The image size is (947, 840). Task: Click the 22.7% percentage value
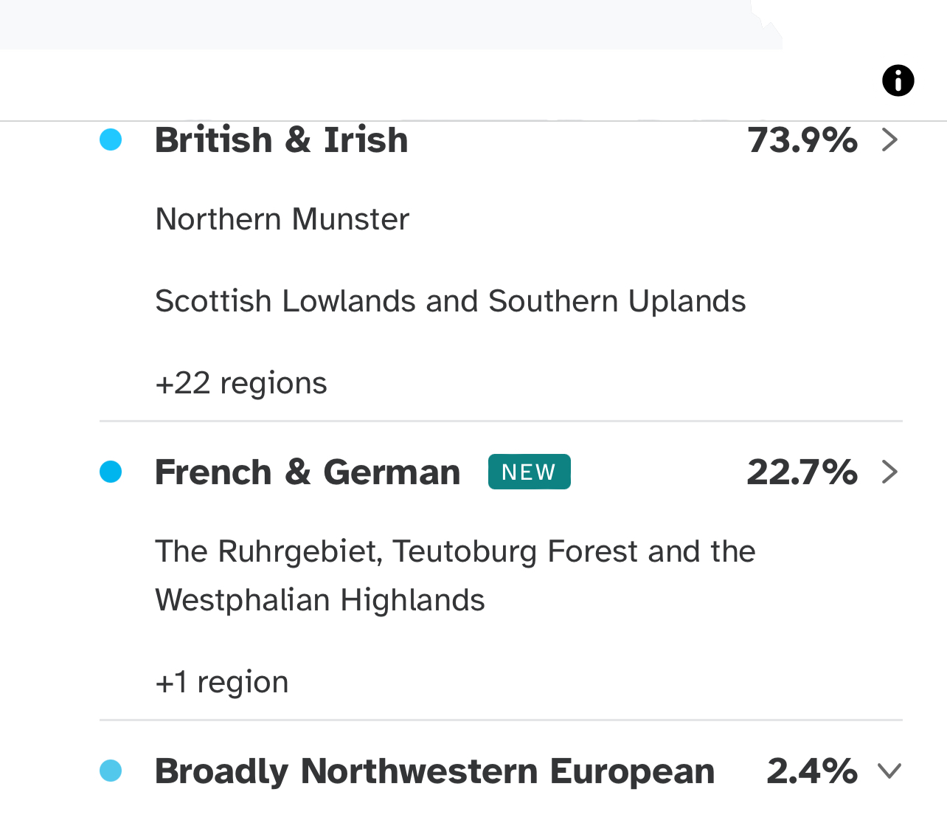(x=802, y=472)
